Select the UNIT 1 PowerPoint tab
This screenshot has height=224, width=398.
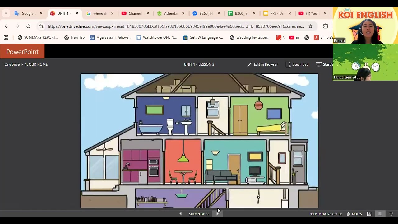[64, 13]
